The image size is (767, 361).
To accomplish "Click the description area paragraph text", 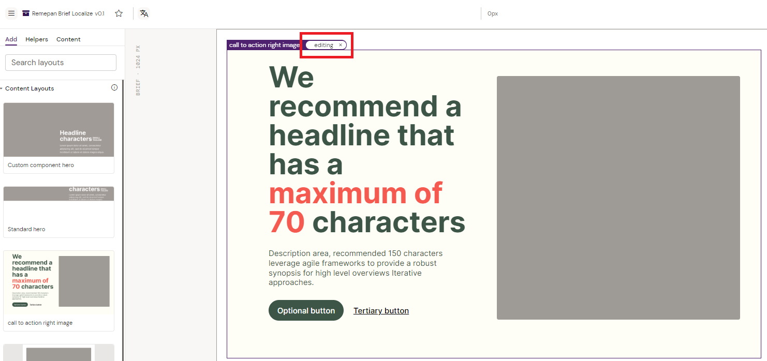I will click(x=356, y=268).
